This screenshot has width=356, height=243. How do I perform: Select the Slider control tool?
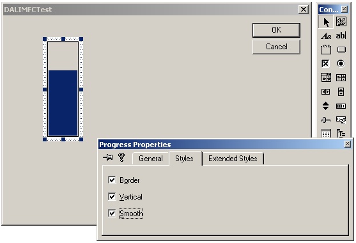(325, 120)
